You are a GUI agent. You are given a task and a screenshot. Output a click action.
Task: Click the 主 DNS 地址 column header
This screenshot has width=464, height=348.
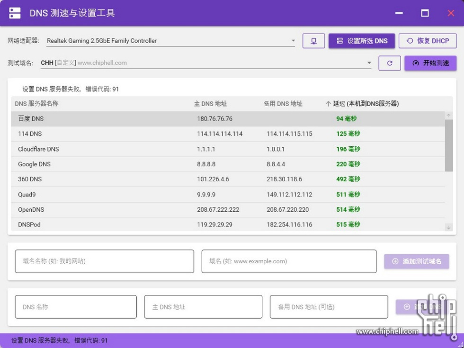coord(210,104)
